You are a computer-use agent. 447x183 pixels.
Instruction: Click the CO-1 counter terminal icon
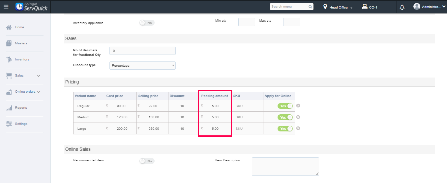pos(365,7)
